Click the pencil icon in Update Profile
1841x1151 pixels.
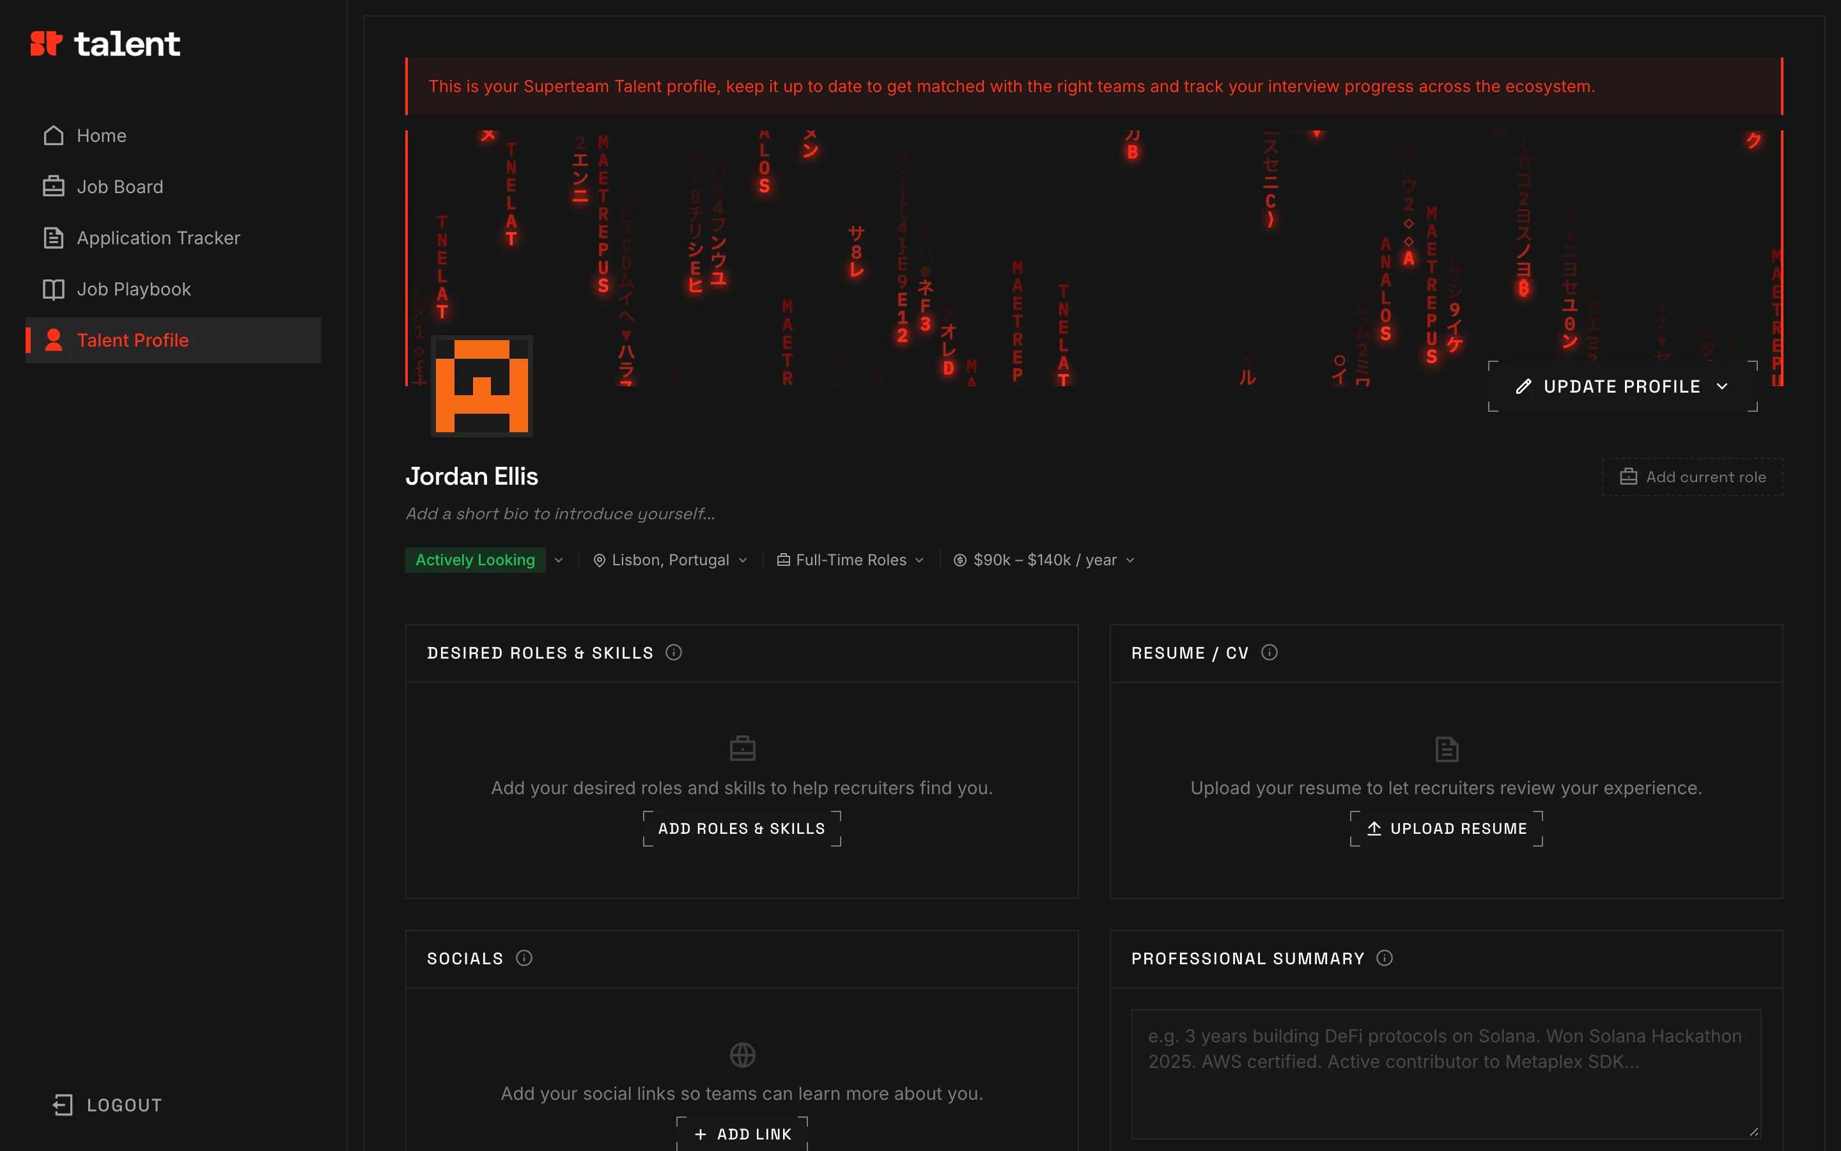(1523, 387)
